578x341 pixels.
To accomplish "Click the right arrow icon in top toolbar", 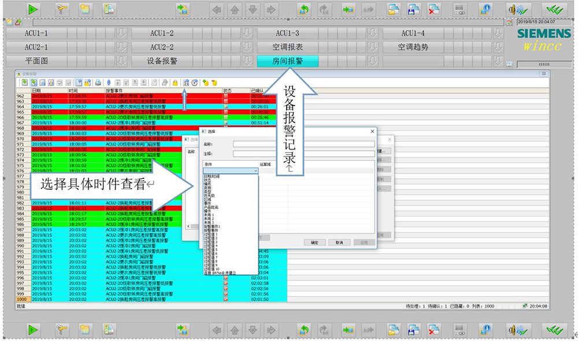I will 271,9.
